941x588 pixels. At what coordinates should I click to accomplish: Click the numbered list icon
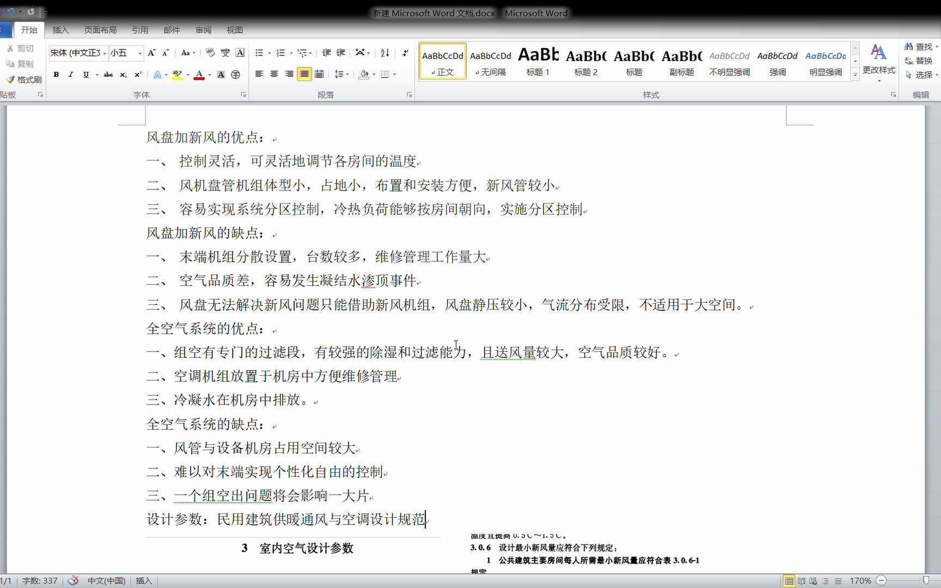(281, 53)
